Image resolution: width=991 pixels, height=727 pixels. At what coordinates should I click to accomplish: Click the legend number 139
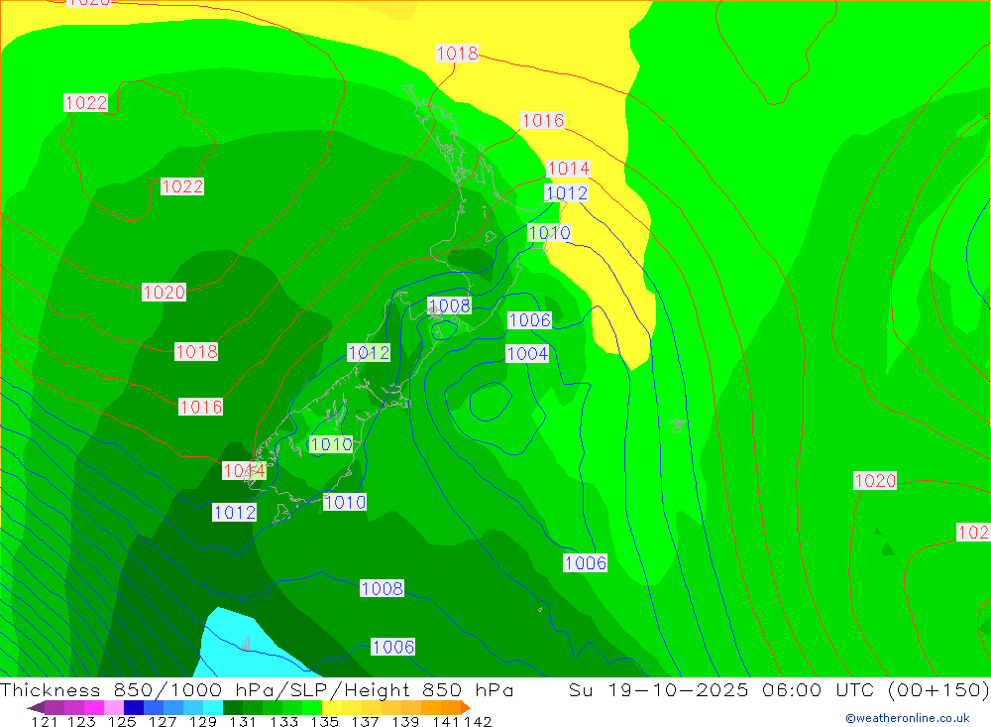(405, 721)
